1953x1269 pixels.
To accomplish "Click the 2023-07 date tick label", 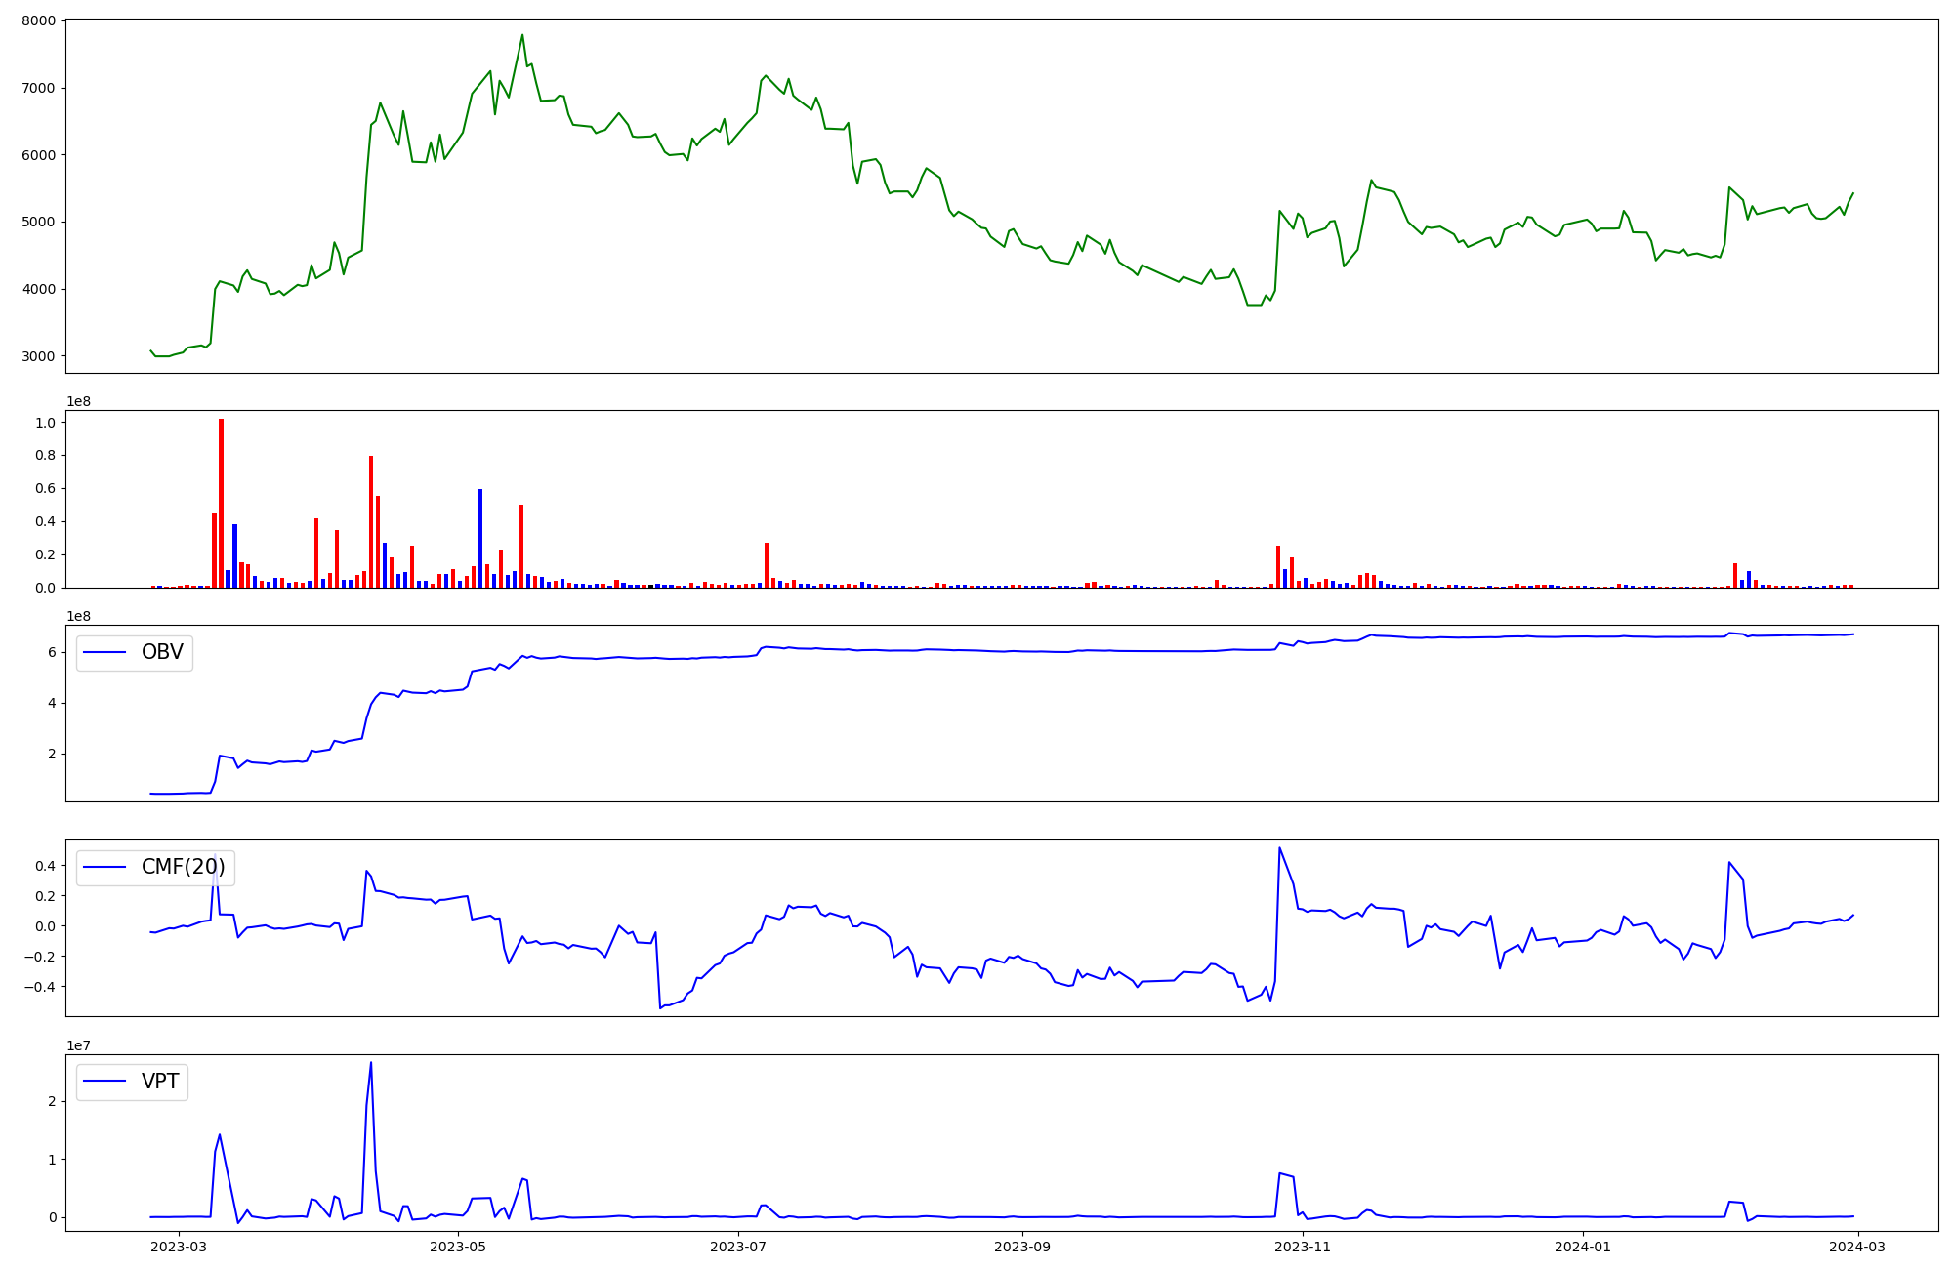I will [x=738, y=1247].
